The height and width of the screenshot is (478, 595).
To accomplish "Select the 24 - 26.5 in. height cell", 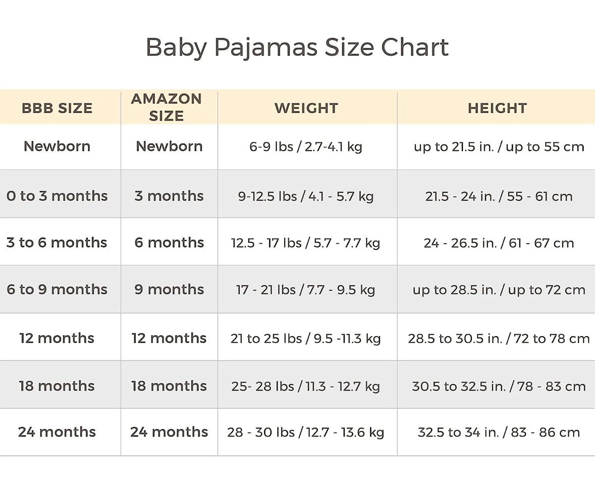I will click(x=499, y=243).
